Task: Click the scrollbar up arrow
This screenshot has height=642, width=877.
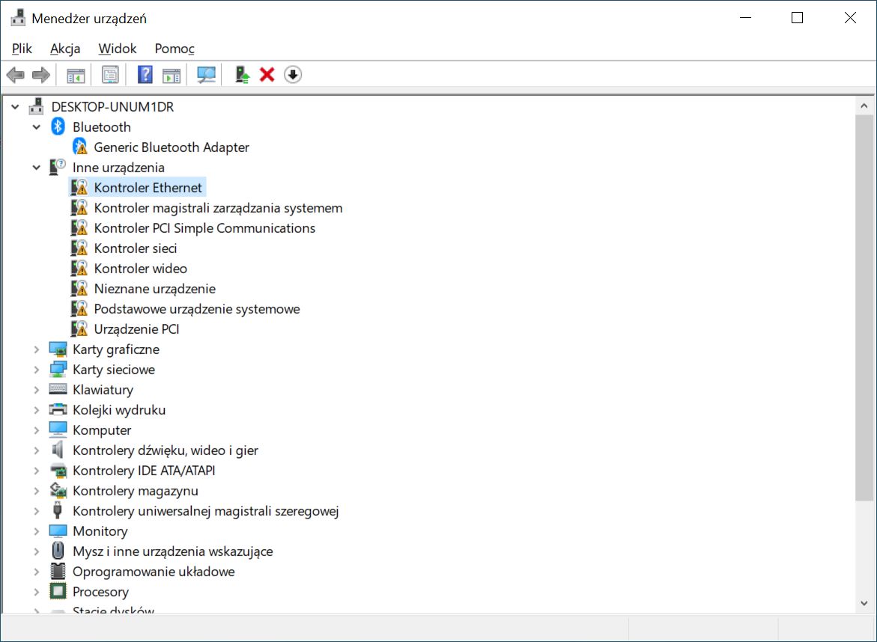Action: click(864, 106)
